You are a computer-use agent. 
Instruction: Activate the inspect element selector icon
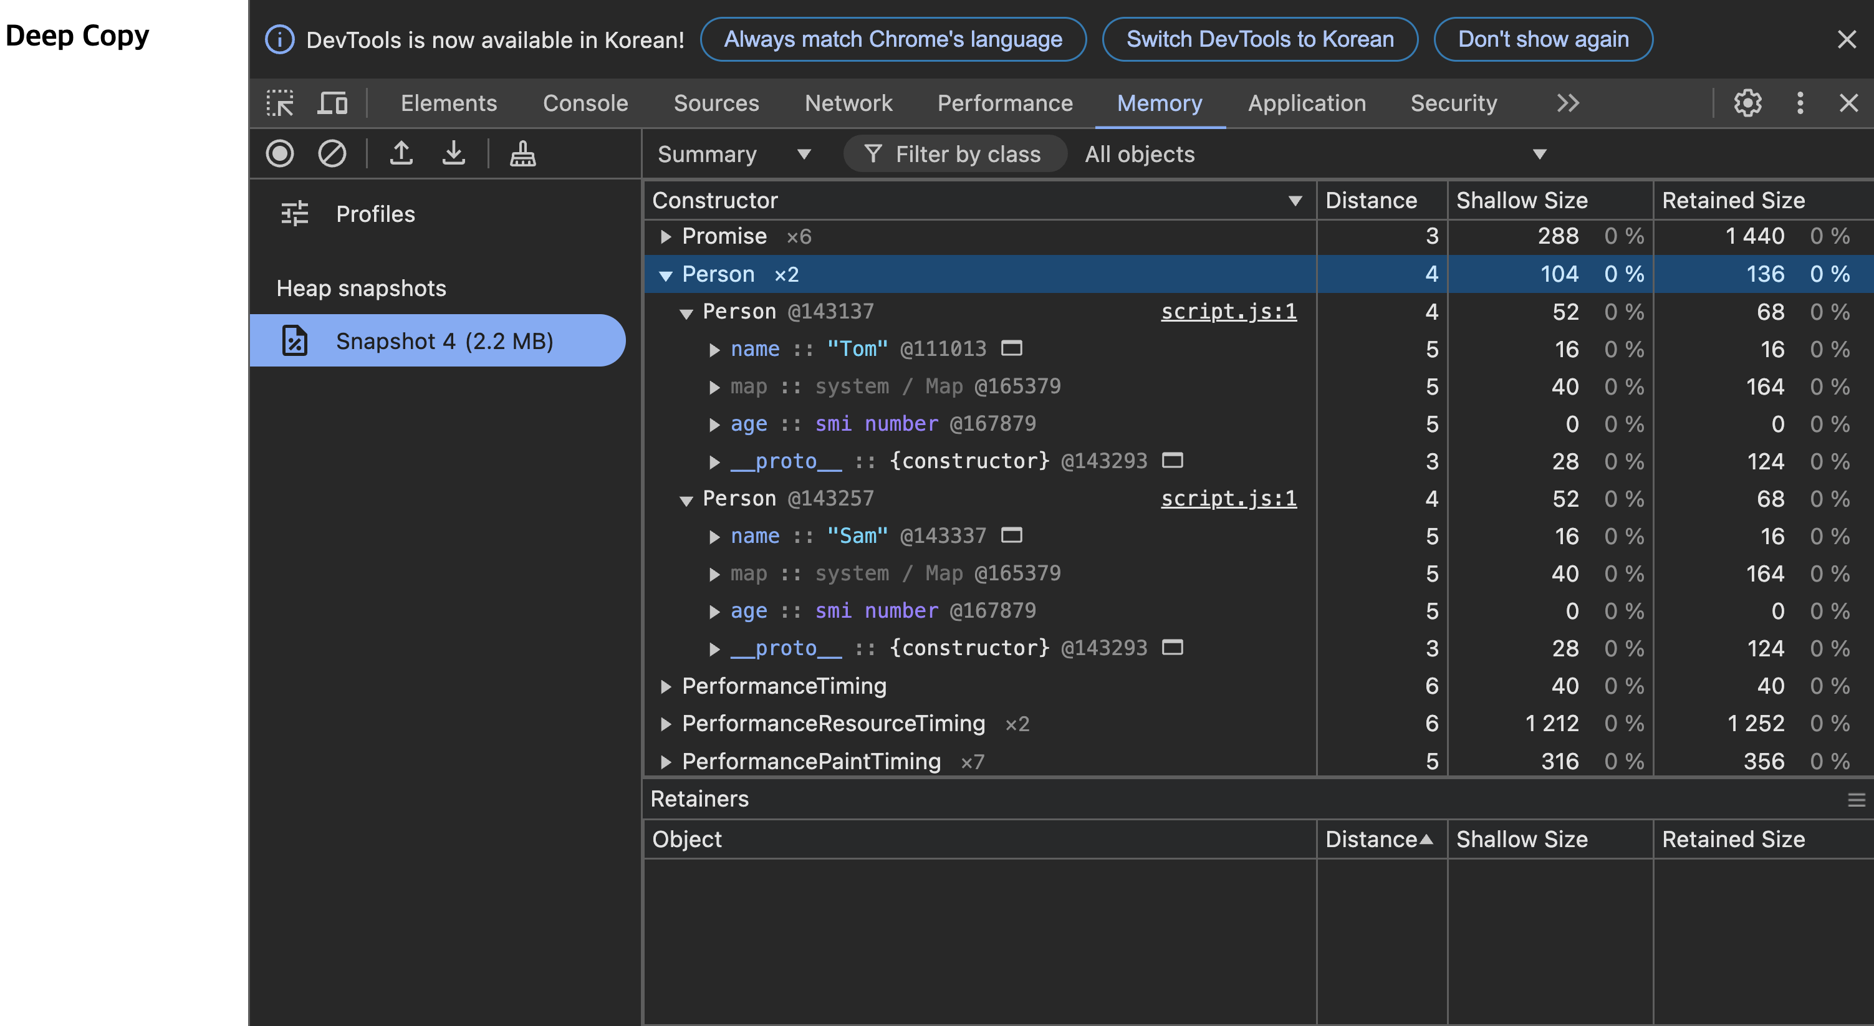(x=279, y=102)
